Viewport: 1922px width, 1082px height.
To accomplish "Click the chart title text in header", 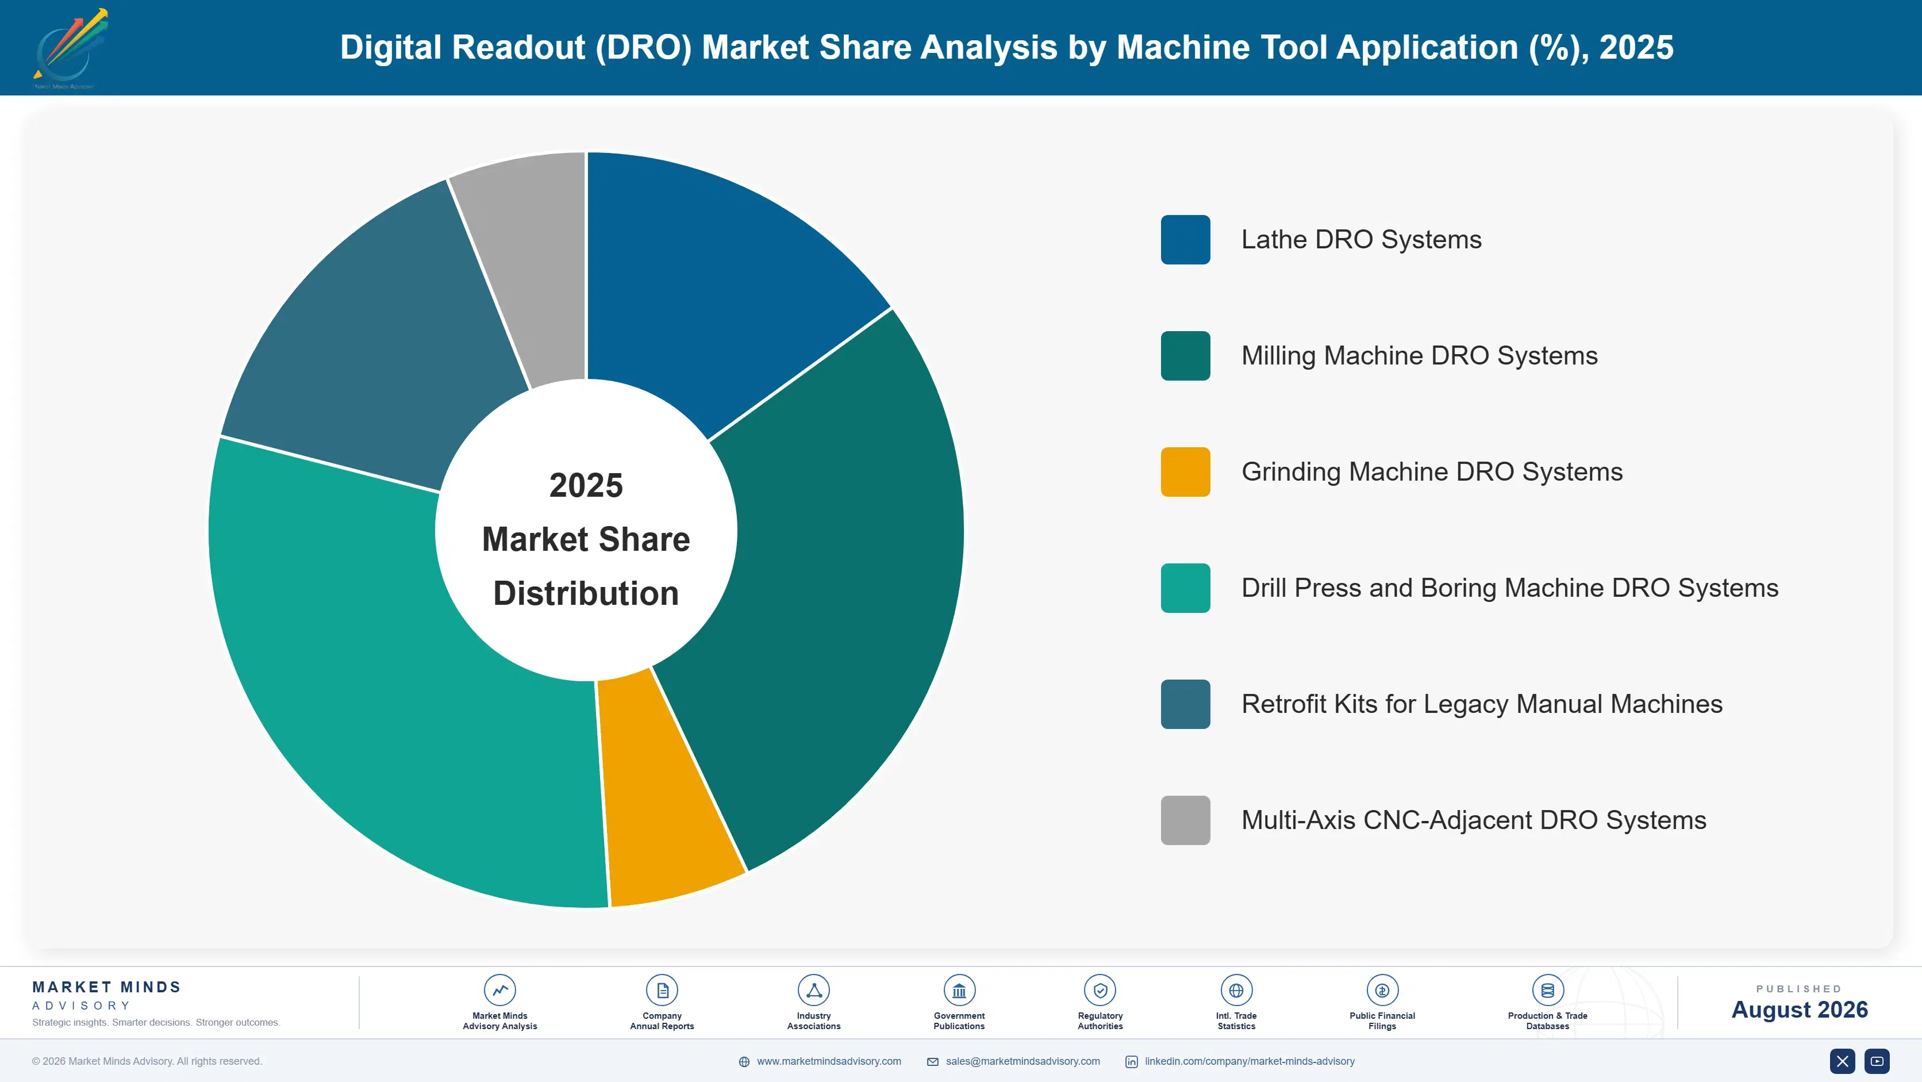I will [x=1006, y=47].
